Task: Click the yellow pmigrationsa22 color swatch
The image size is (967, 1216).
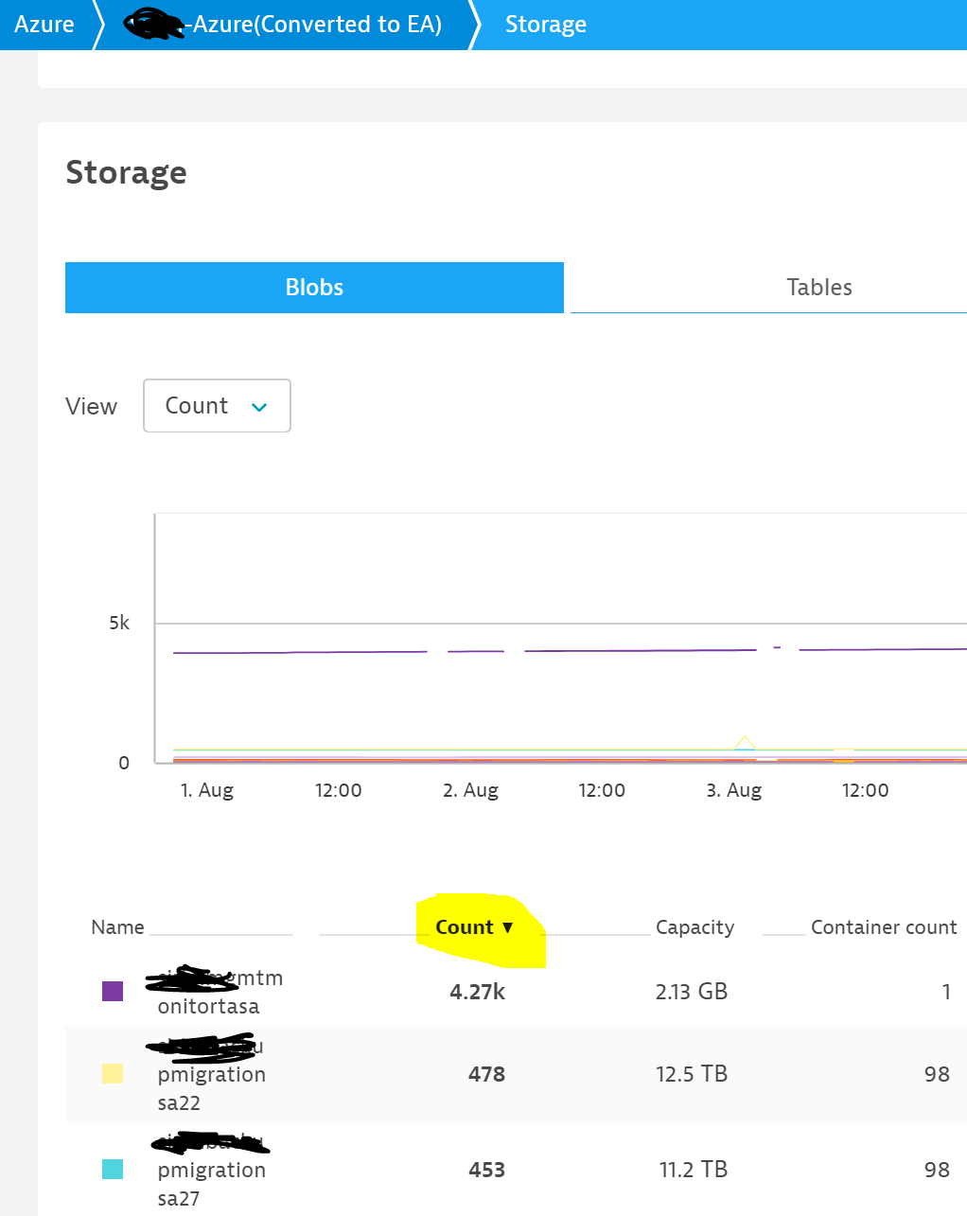Action: click(x=113, y=1074)
